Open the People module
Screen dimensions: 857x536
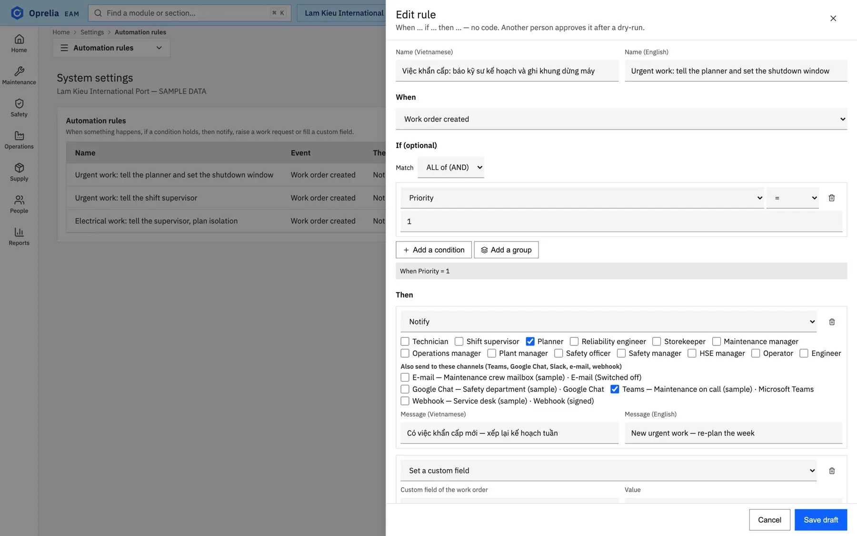point(19,204)
